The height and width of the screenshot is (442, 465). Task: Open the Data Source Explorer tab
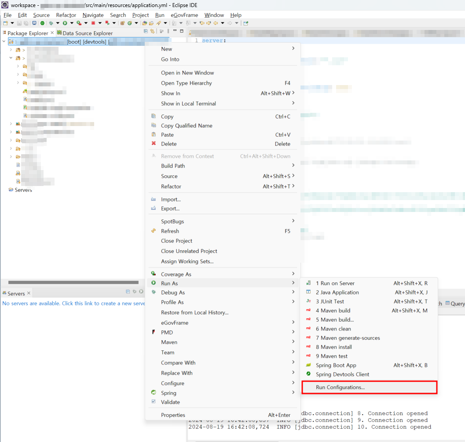[x=85, y=33]
